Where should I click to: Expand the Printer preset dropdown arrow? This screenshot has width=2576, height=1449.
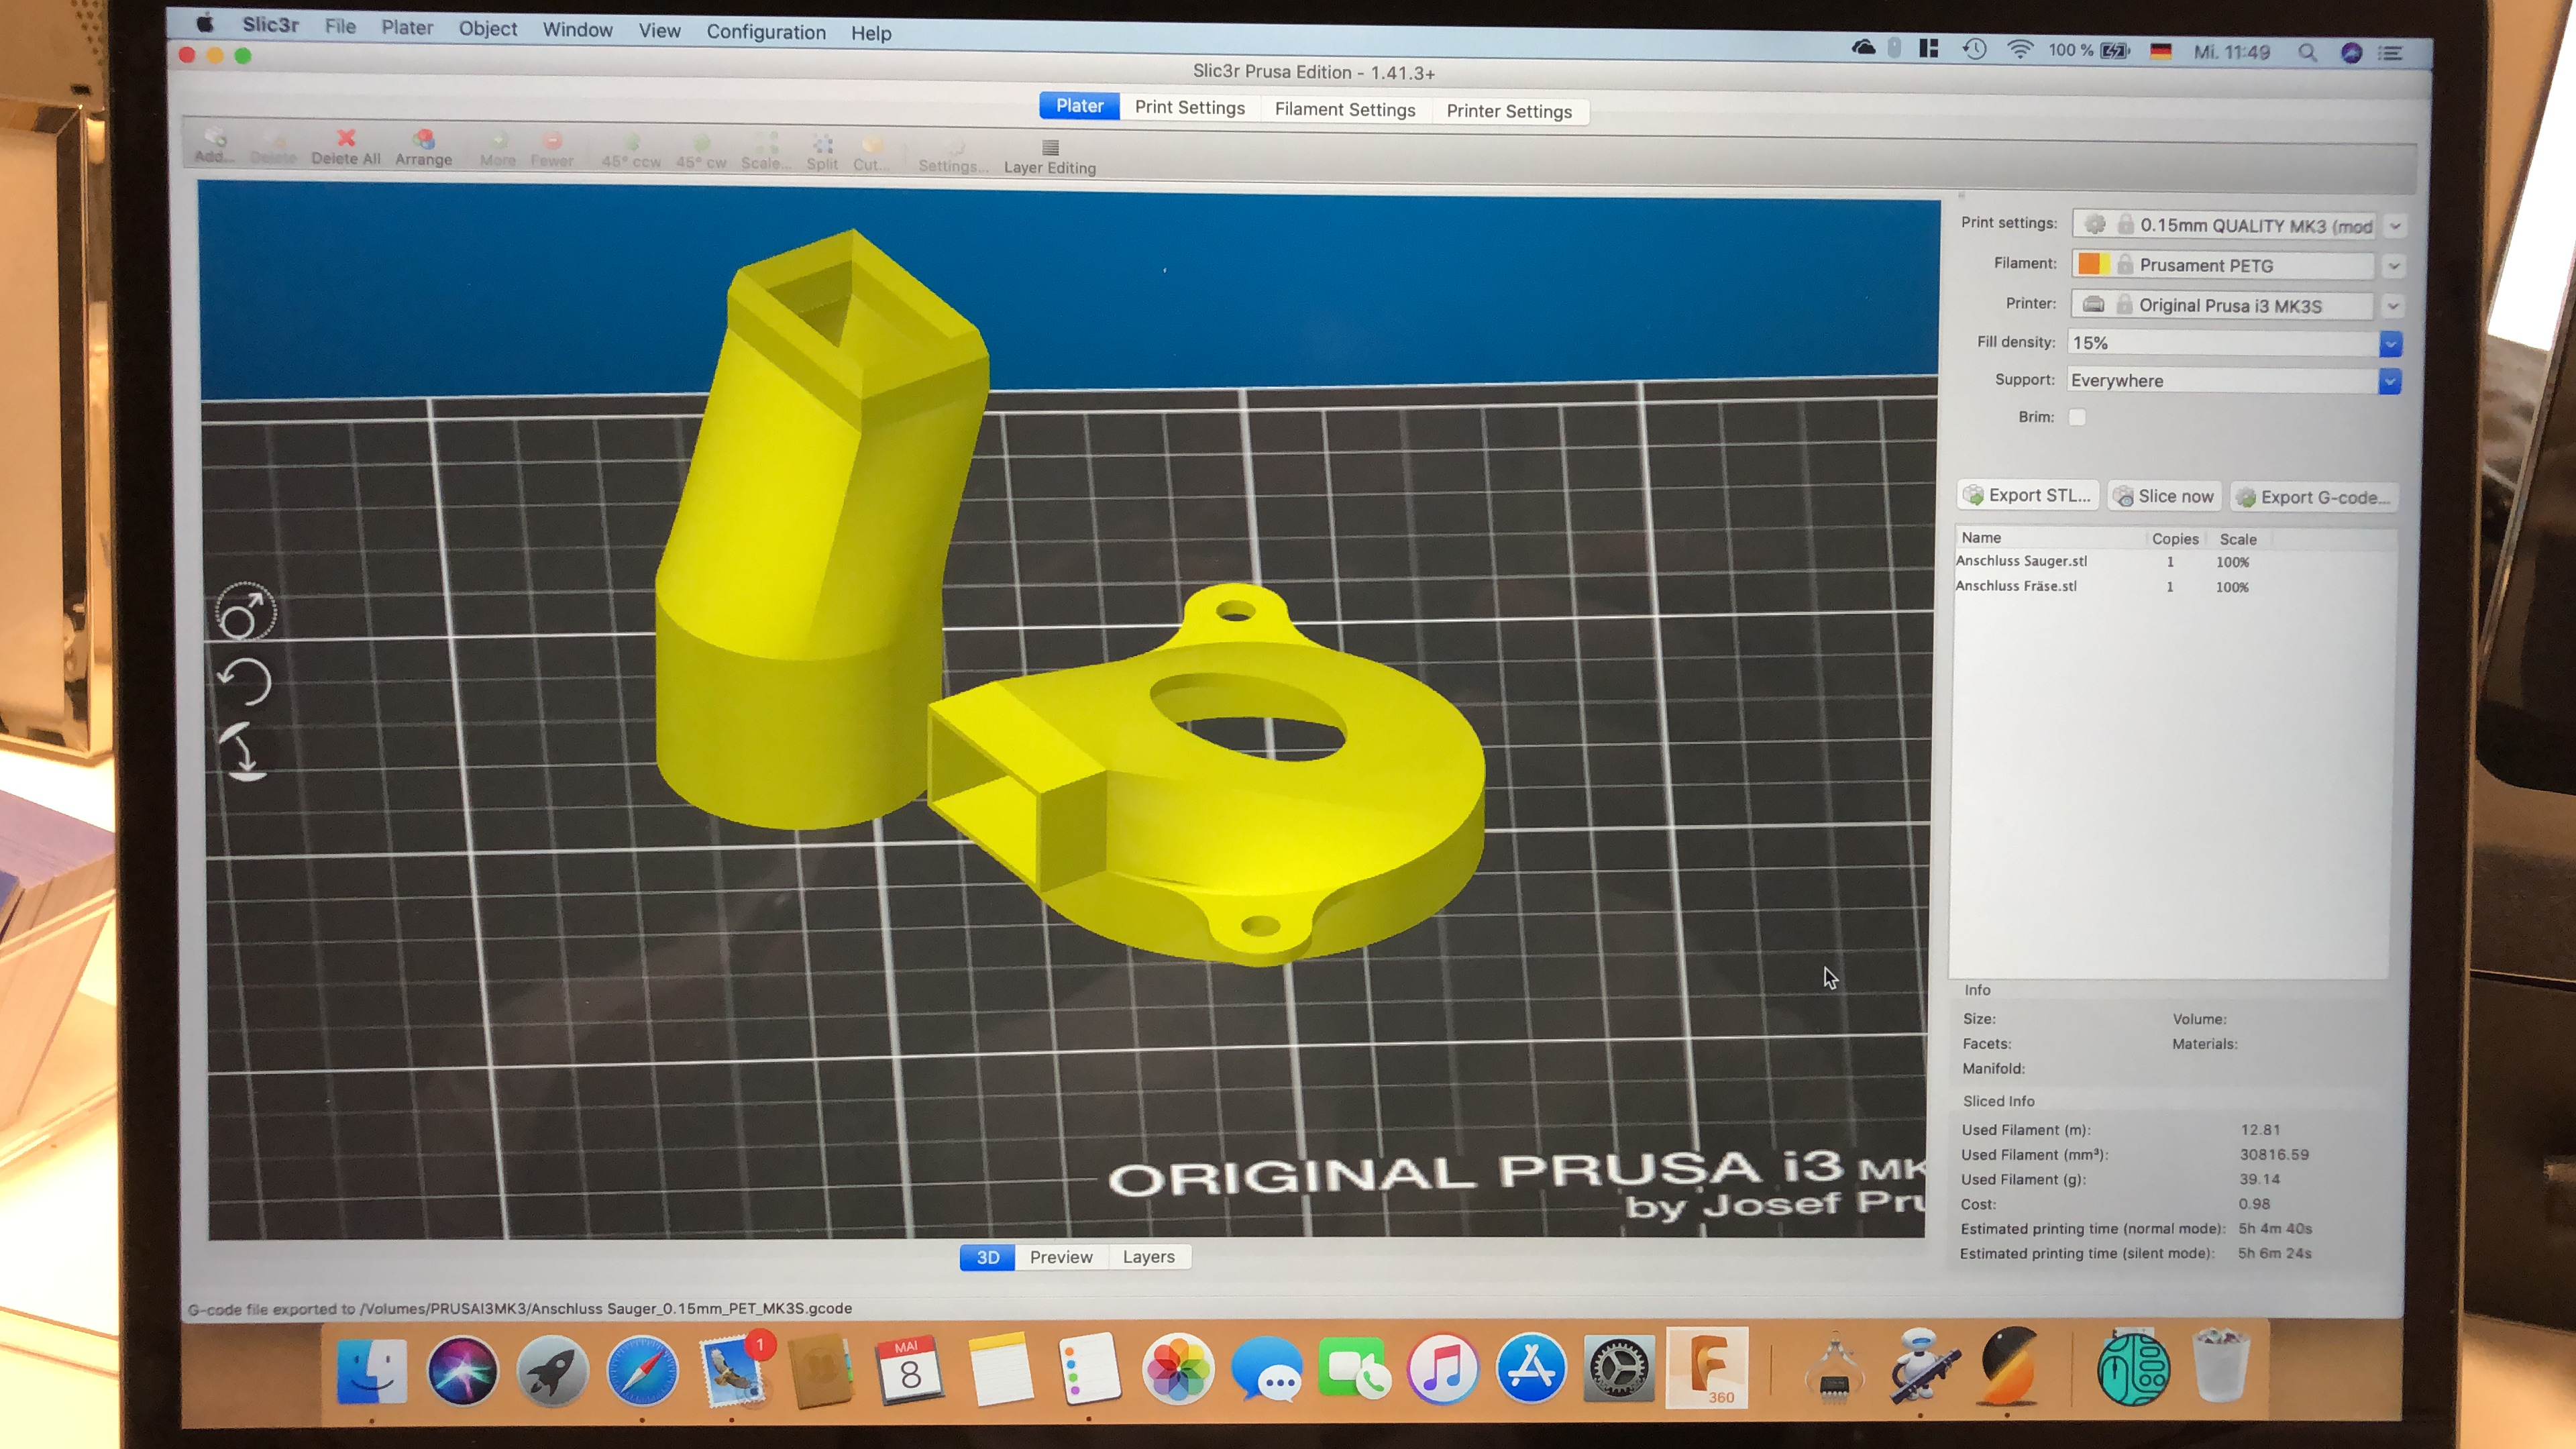(2393, 306)
